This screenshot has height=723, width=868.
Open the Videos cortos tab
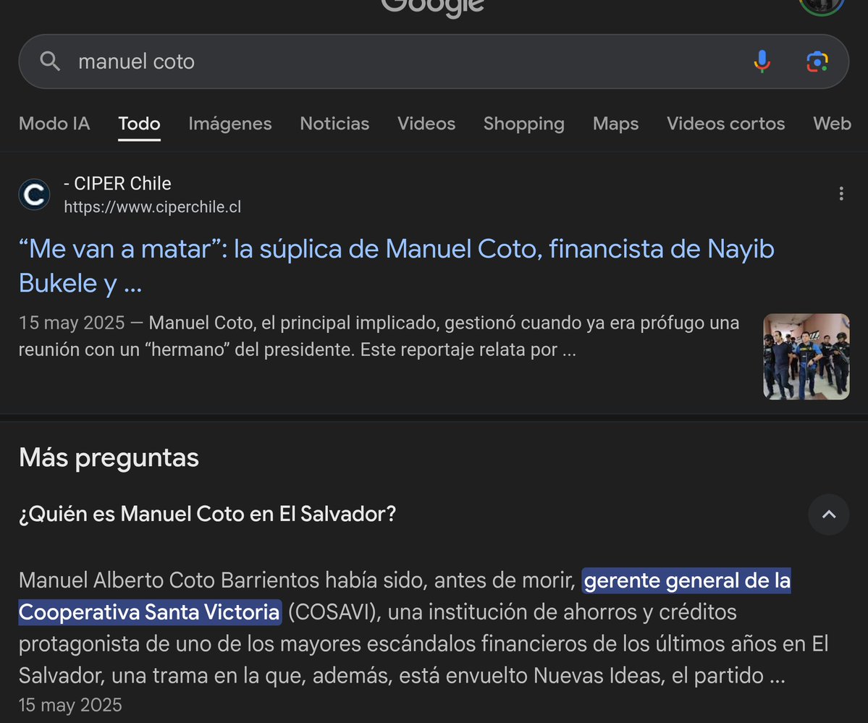pyautogui.click(x=725, y=124)
